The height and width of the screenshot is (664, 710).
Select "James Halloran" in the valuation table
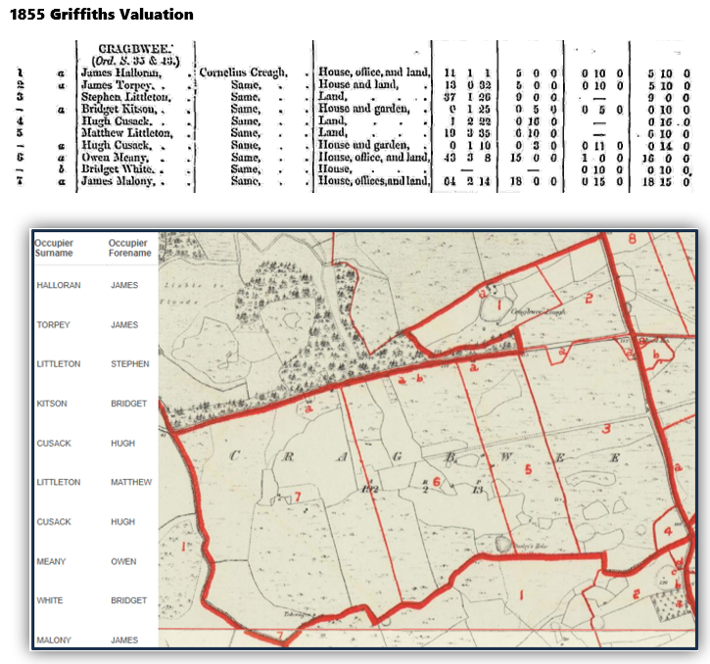click(120, 72)
